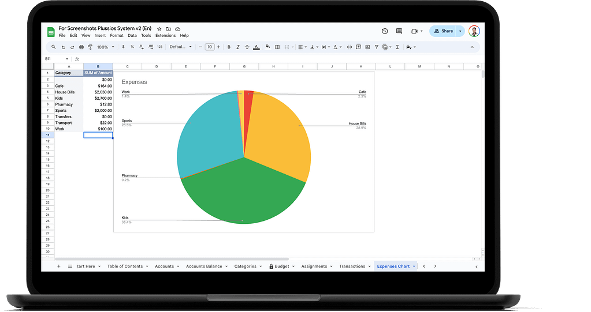Hide the menus with collapse arrow
591x312 pixels.
[x=472, y=47]
